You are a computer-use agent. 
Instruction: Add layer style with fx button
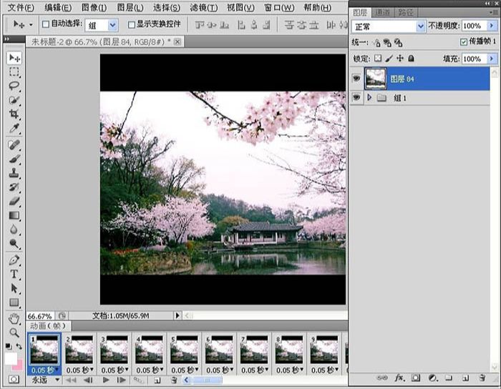pyautogui.click(x=399, y=378)
